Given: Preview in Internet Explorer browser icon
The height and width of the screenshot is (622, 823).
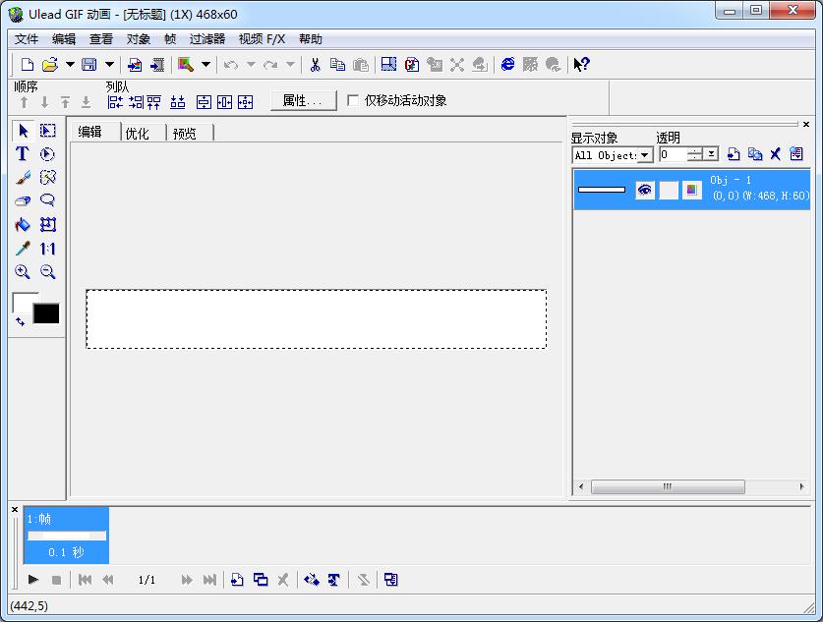Looking at the screenshot, I should [x=507, y=65].
